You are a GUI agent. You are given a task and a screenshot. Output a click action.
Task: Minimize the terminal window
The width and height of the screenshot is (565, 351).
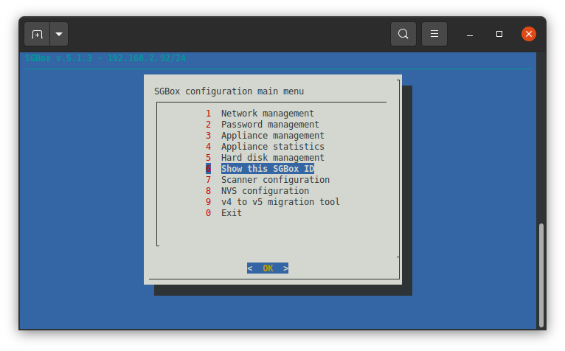coord(470,34)
